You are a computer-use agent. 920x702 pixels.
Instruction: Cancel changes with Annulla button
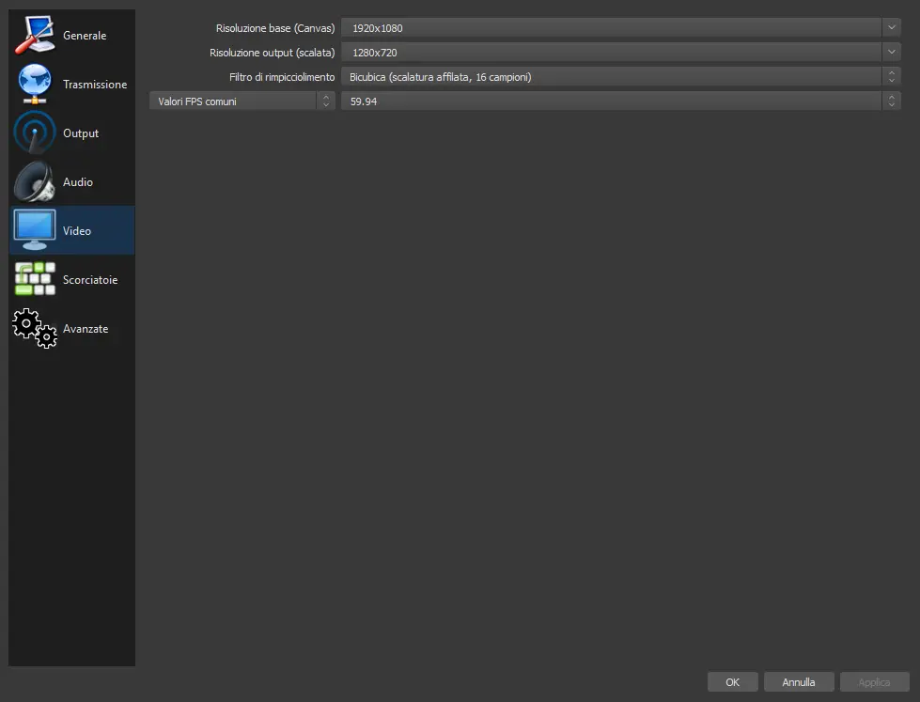click(x=799, y=682)
